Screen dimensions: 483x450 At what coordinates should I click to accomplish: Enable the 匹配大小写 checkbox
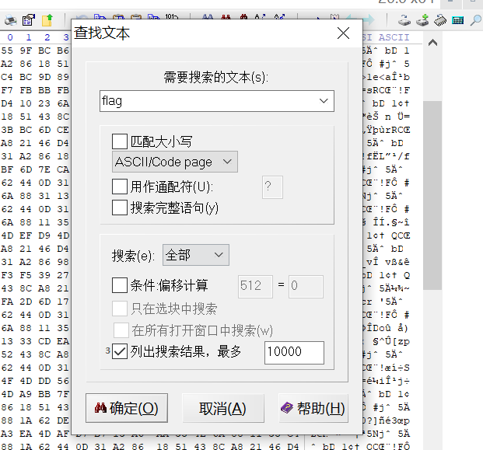click(120, 141)
